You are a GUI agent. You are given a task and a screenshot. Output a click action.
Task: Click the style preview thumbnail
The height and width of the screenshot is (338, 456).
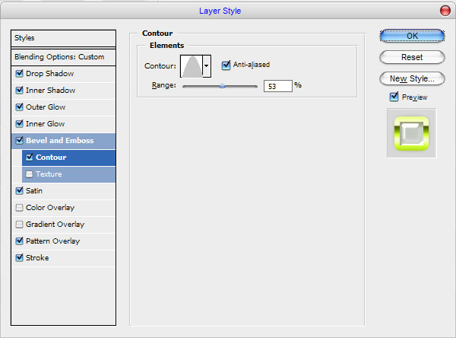pyautogui.click(x=411, y=133)
